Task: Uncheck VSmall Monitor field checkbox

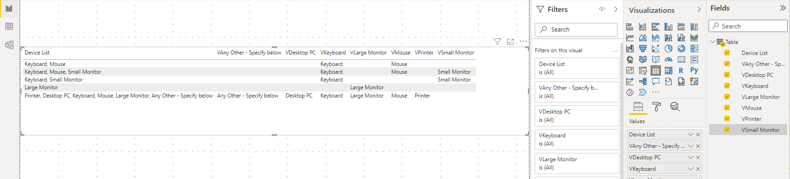Action: 727,130
